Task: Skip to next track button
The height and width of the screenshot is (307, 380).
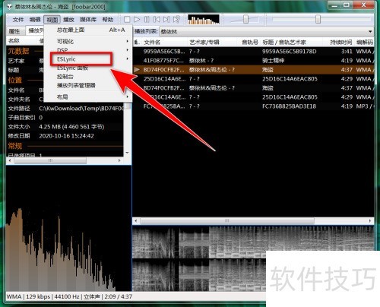Action: tap(166, 20)
